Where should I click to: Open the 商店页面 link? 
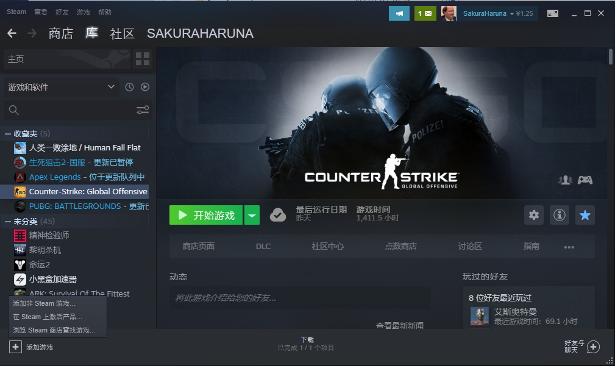point(199,246)
